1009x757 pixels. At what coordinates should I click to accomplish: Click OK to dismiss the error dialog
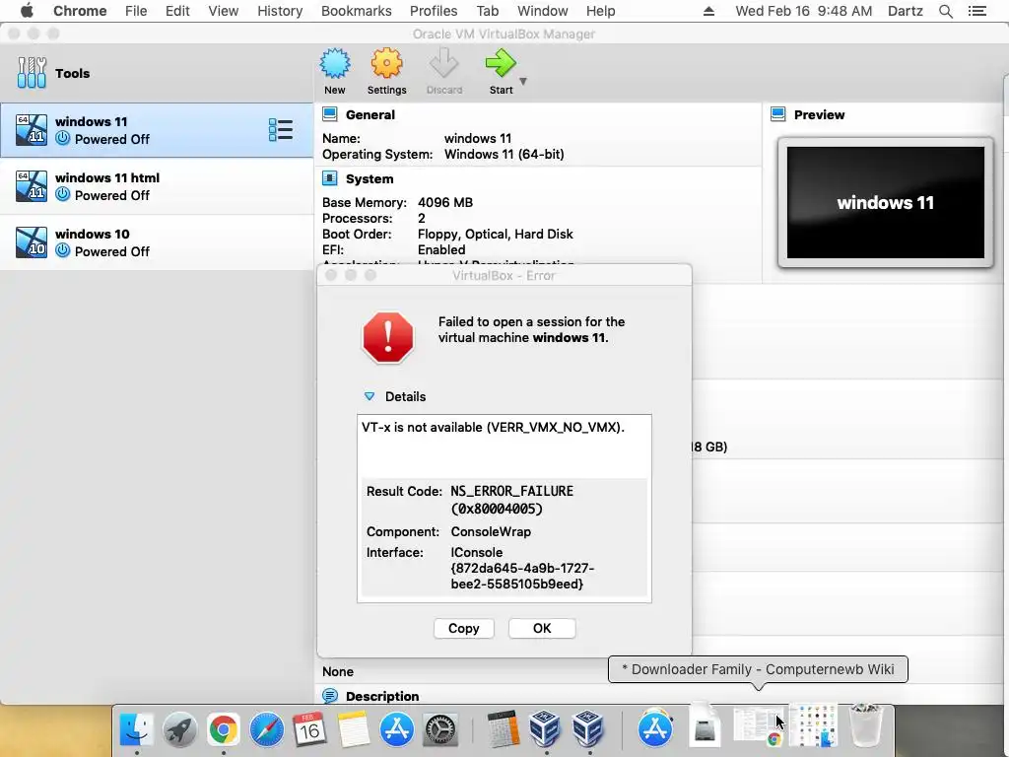(x=542, y=628)
